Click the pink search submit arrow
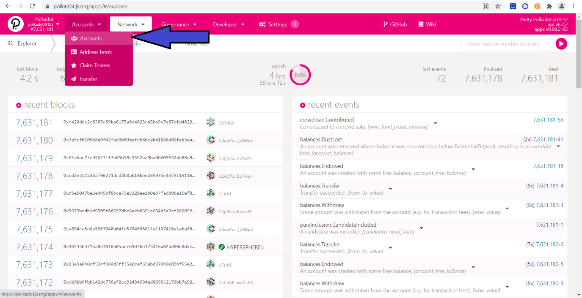This screenshot has width=582, height=298. 561,43
